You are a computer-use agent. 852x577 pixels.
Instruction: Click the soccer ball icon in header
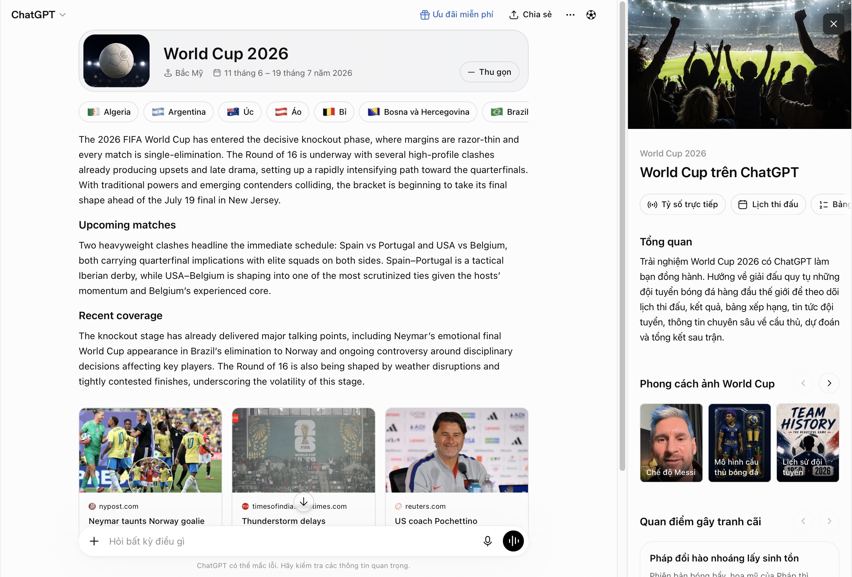pyautogui.click(x=591, y=15)
